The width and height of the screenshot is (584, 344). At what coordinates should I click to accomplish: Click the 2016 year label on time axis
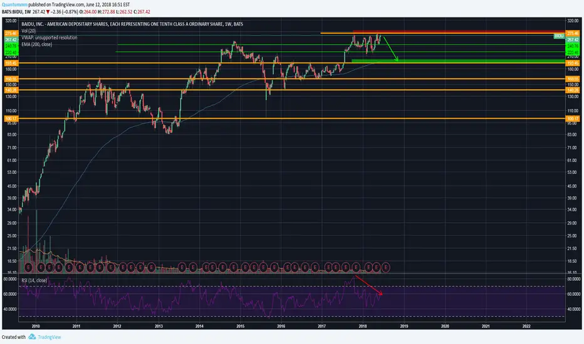coord(281,326)
